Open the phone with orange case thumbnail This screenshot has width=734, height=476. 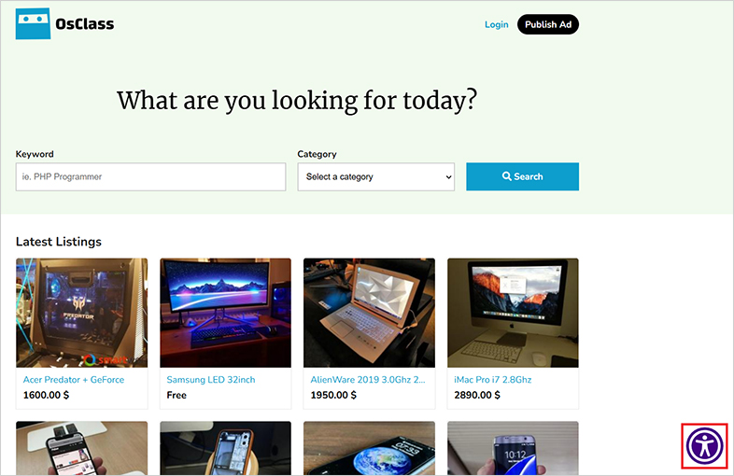click(x=226, y=448)
